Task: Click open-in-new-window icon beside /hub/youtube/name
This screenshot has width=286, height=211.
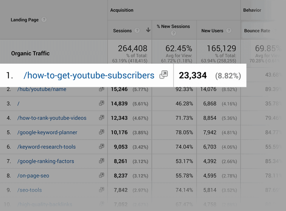Action: (x=102, y=89)
